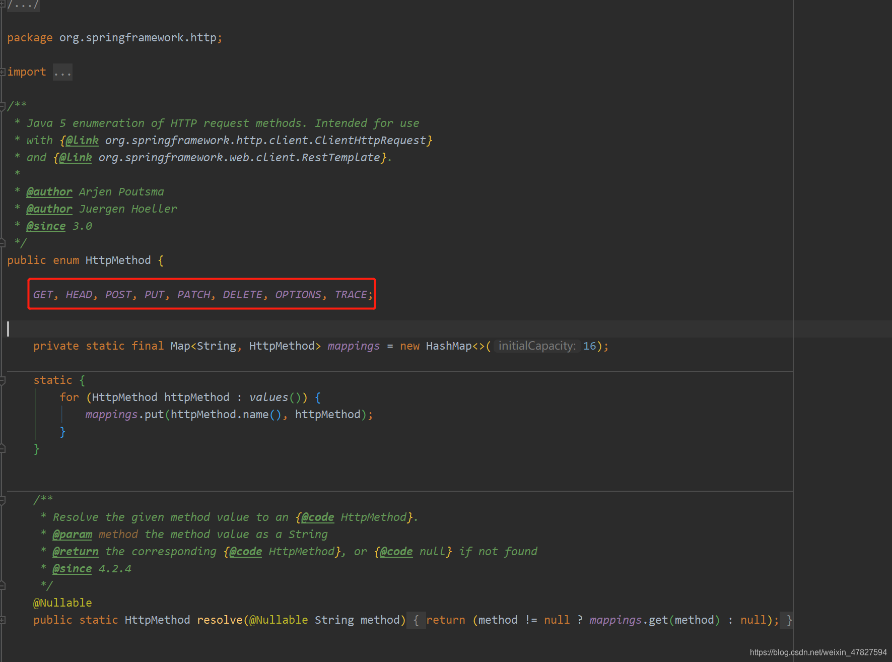Click the @return tag in resolve Javadoc

tap(76, 552)
